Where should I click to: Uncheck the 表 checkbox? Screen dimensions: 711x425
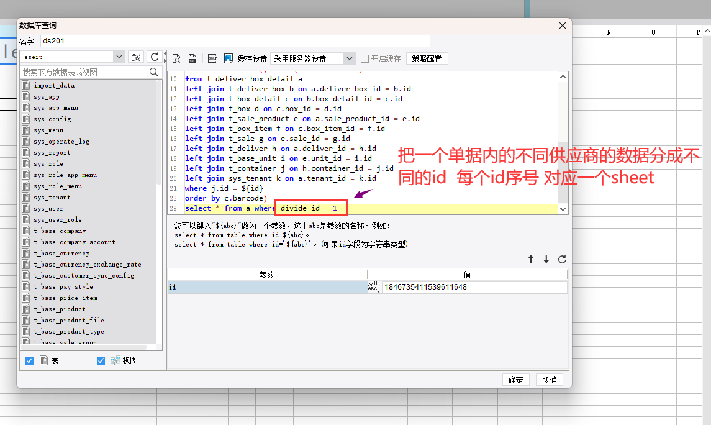pos(29,360)
